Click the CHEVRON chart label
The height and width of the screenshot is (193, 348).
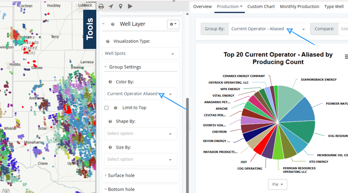220,132
